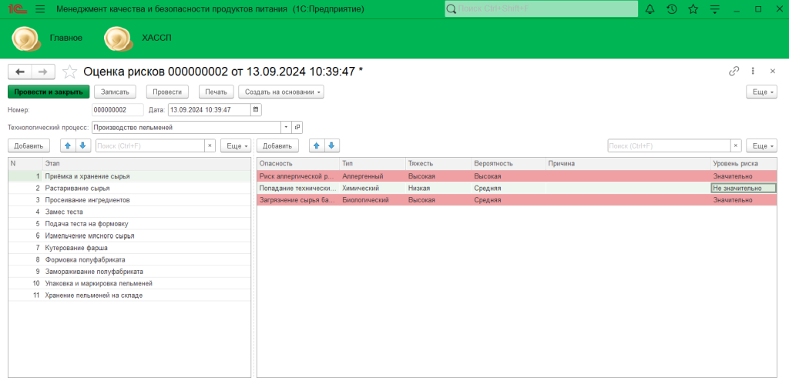
Task: Open the Еще menu below the link icon
Action: tap(760, 92)
